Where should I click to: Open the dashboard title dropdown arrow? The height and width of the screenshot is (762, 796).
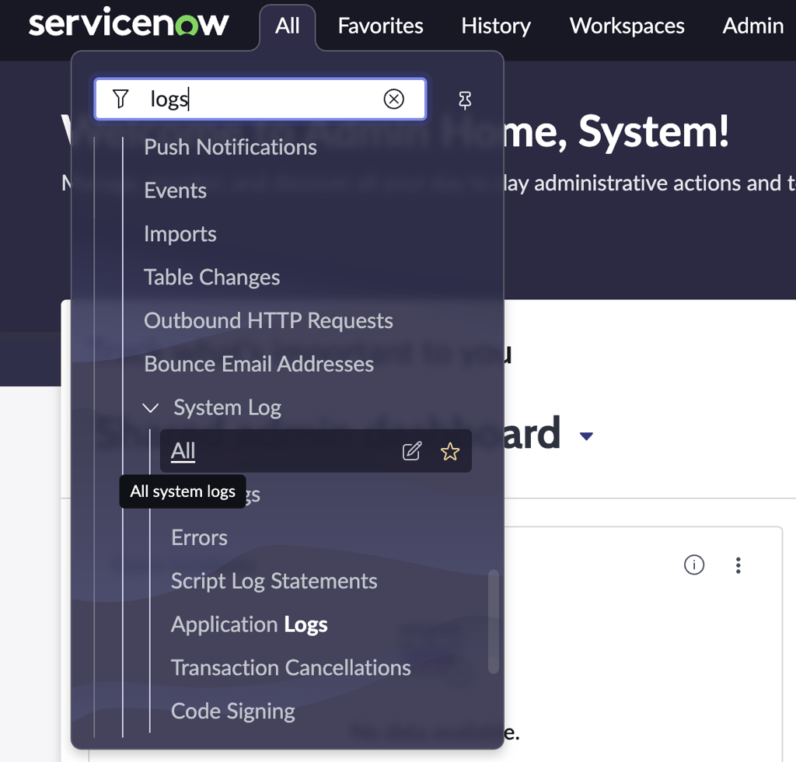586,436
